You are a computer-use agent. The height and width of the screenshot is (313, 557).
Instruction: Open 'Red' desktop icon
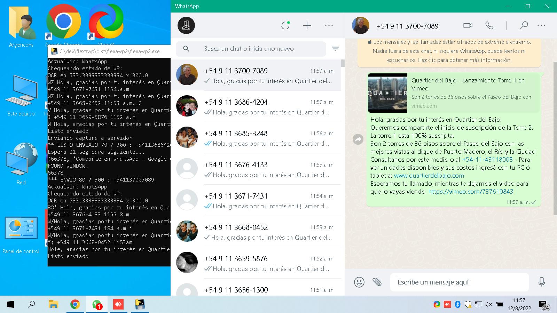click(21, 163)
